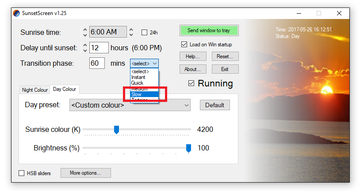Click the SunsetScreen app icon in title bar
The height and width of the screenshot is (191, 360).
pyautogui.click(x=16, y=13)
